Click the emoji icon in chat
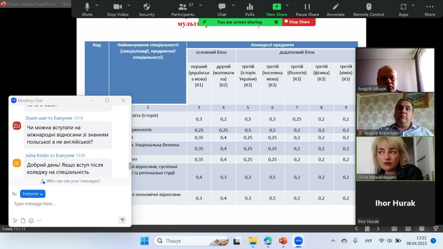 [x=31, y=220]
